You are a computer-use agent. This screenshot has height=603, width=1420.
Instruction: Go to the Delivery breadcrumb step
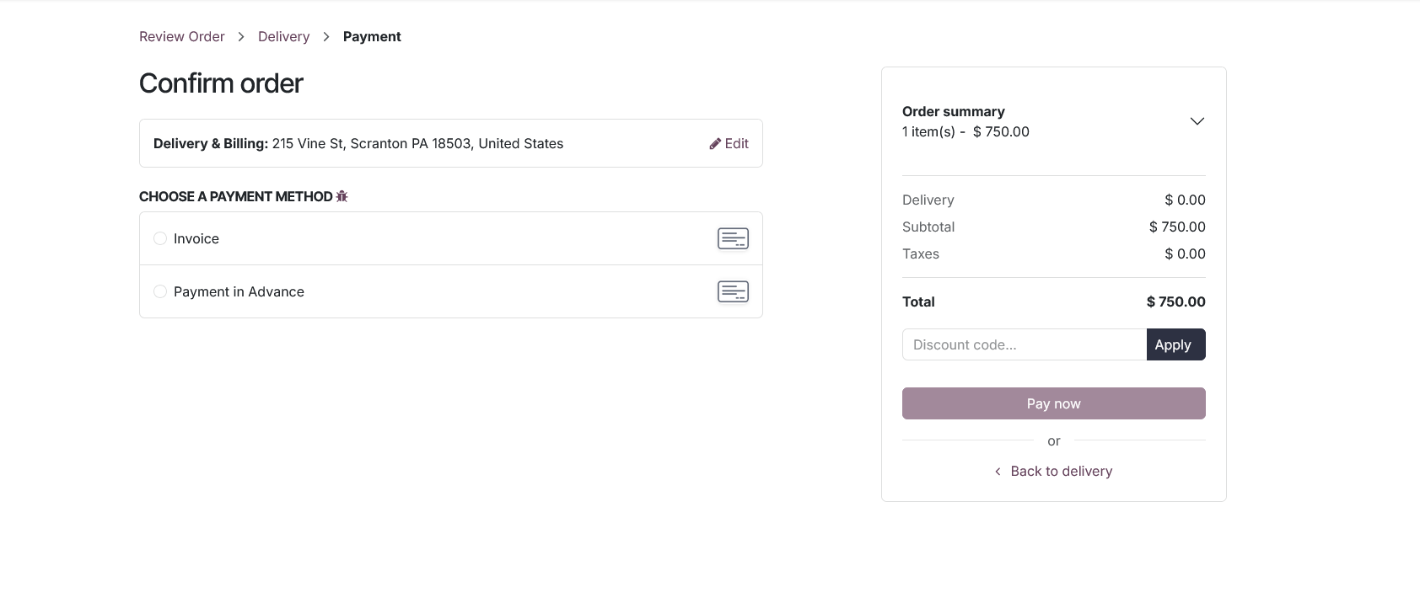283,36
